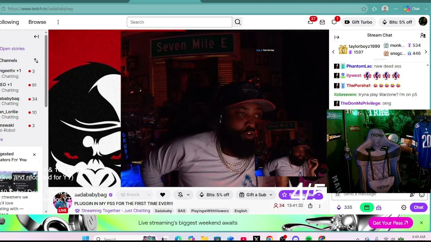The image size is (431, 242).
Task: Send message with Chat button
Action: [x=419, y=207]
